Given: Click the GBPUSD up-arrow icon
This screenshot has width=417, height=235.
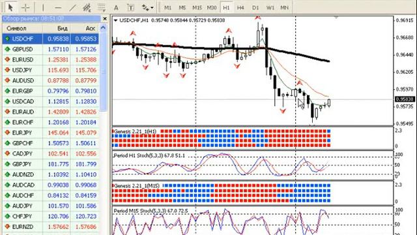Looking at the screenshot, I should pyautogui.click(x=7, y=50).
